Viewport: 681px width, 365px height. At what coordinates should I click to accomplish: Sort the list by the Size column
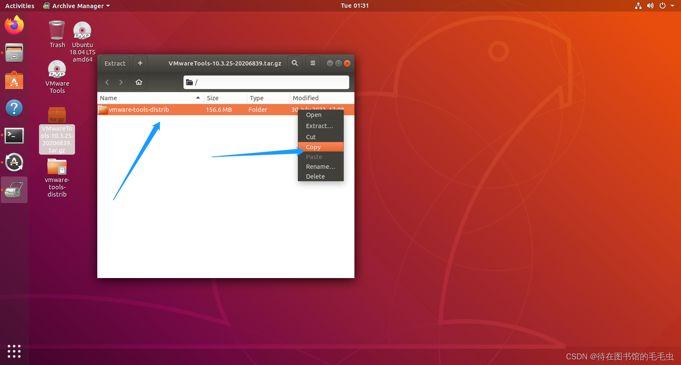tap(225, 98)
